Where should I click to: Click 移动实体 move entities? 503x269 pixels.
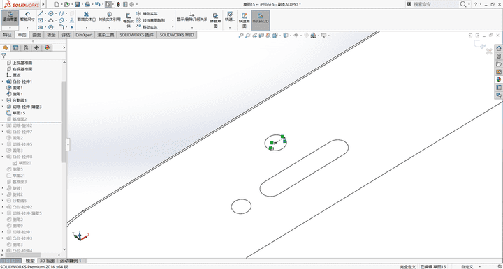(x=147, y=27)
